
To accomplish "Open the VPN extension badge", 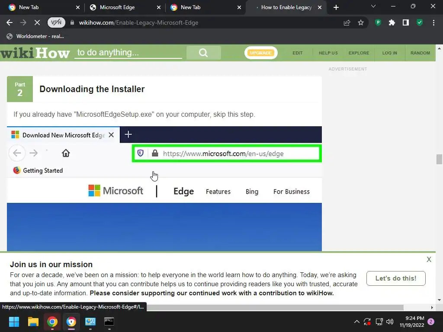I will [x=56, y=22].
